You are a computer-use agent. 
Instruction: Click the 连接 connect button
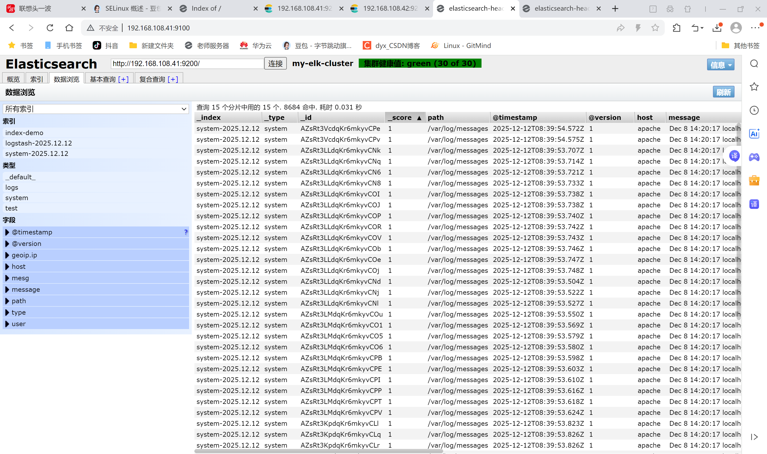(275, 63)
